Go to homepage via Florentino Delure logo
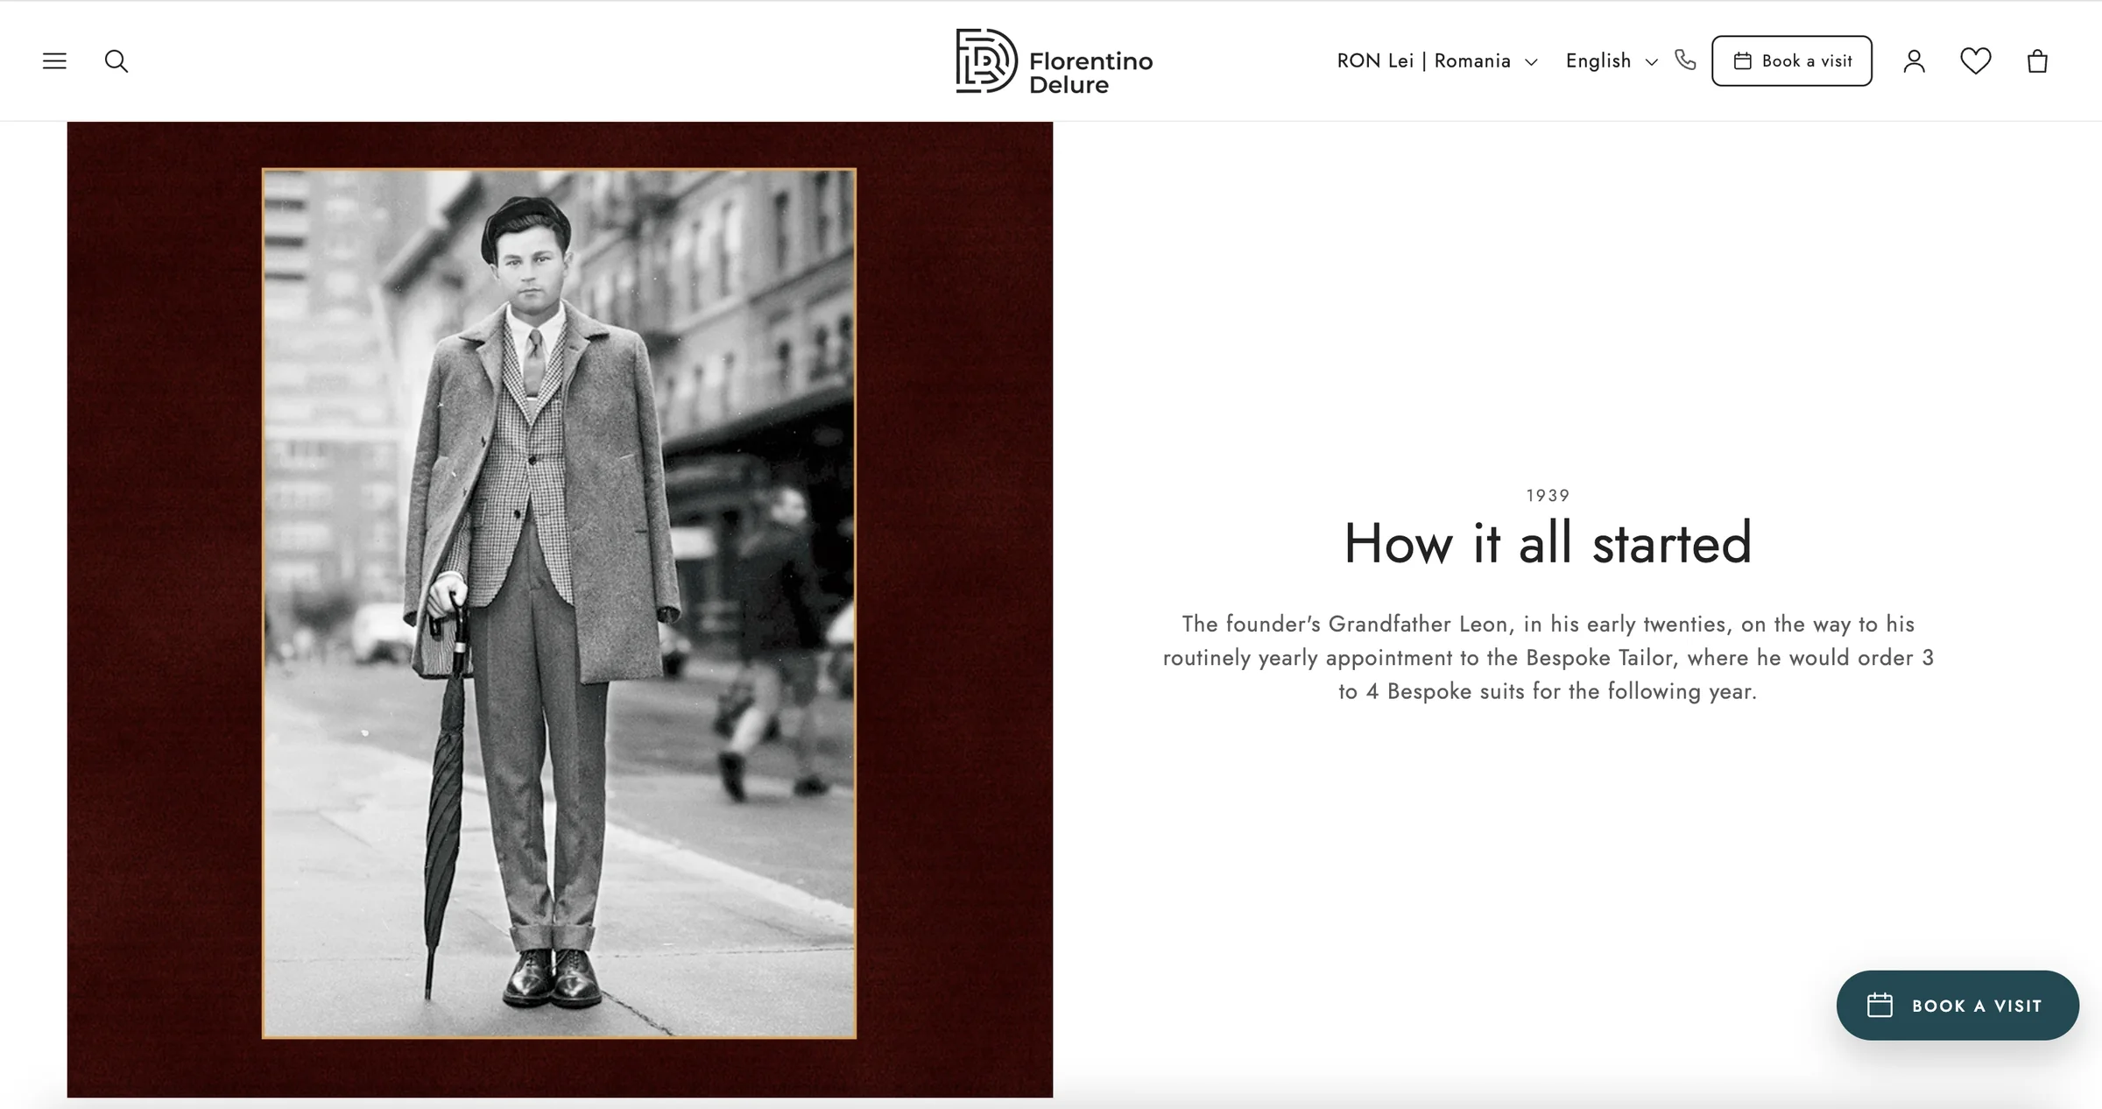The image size is (2102, 1109). [x=1054, y=61]
